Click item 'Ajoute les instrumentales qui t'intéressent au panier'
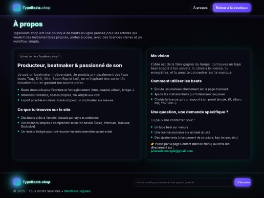 [190, 94]
